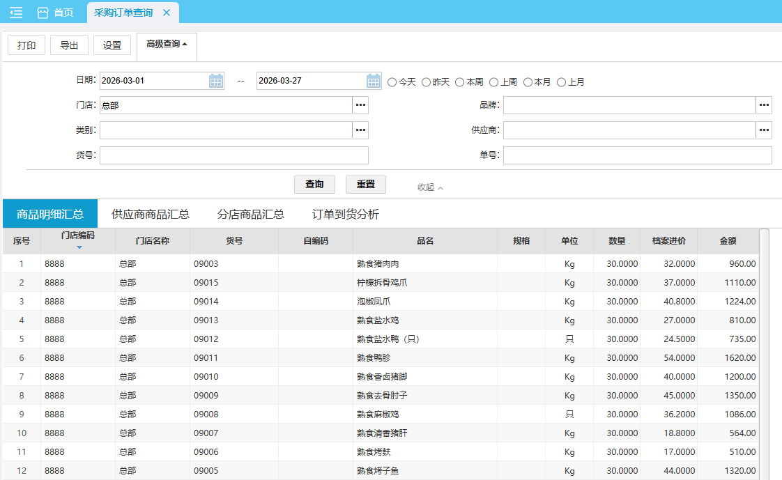
Task: Open the 供应商 selection ellipsis button
Action: click(x=764, y=130)
